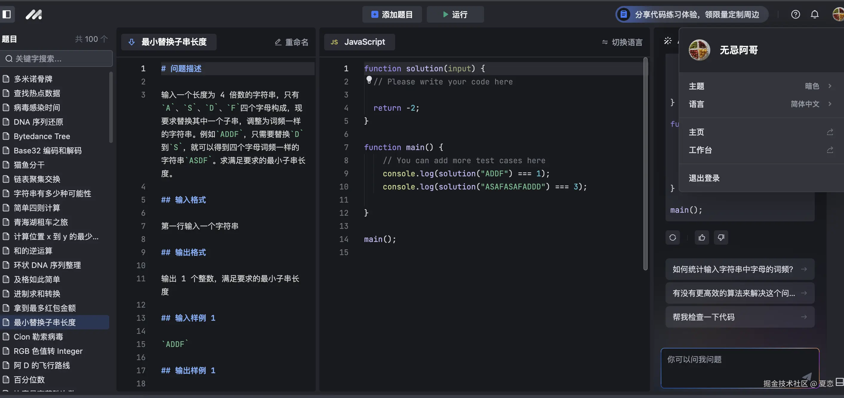Image resolution: width=844 pixels, height=398 pixels.
Task: Click the download icon beside 最小替换子串长度 title
Action: point(131,42)
